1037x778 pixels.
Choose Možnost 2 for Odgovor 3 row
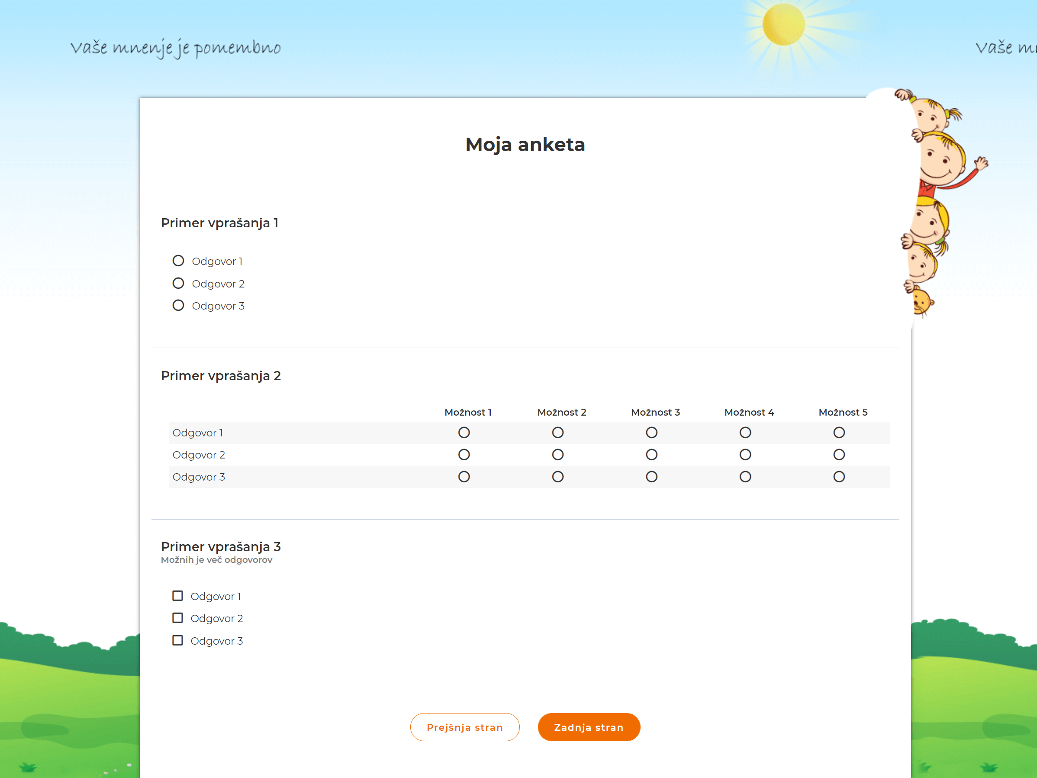[x=558, y=477]
